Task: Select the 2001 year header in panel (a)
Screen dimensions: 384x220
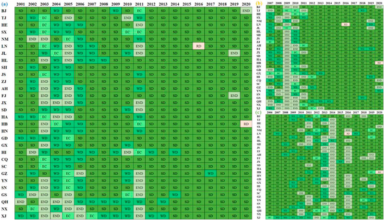Action: pyautogui.click(x=21, y=4)
